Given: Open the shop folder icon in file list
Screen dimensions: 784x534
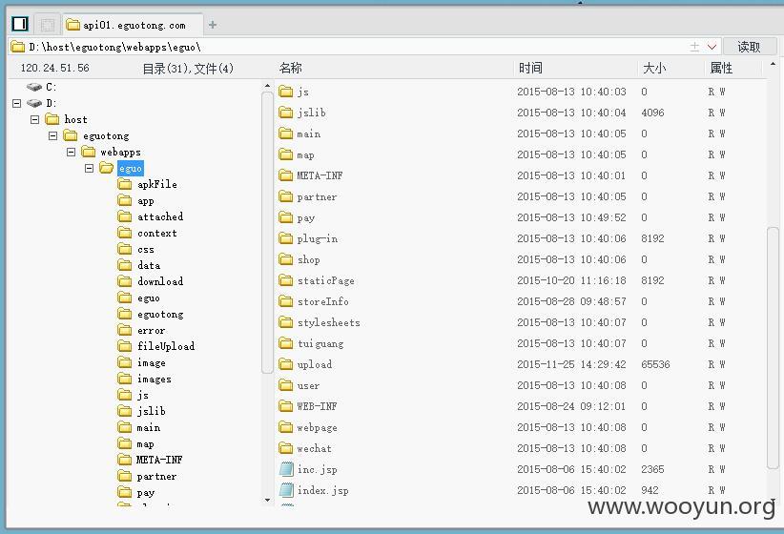Looking at the screenshot, I should 285,259.
